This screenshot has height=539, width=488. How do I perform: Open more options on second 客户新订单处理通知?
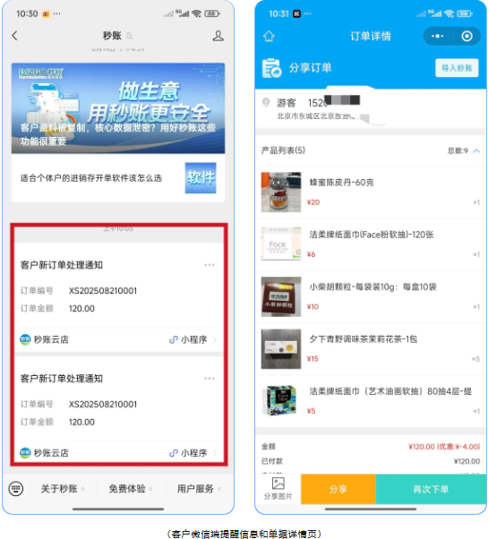point(210,378)
